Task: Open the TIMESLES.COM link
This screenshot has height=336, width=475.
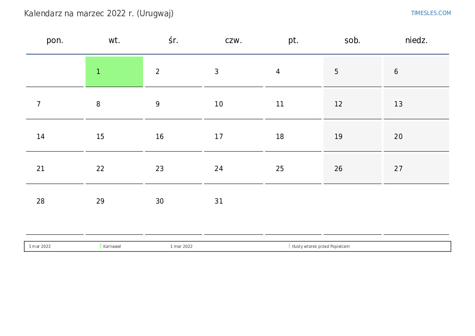Action: tap(431, 13)
